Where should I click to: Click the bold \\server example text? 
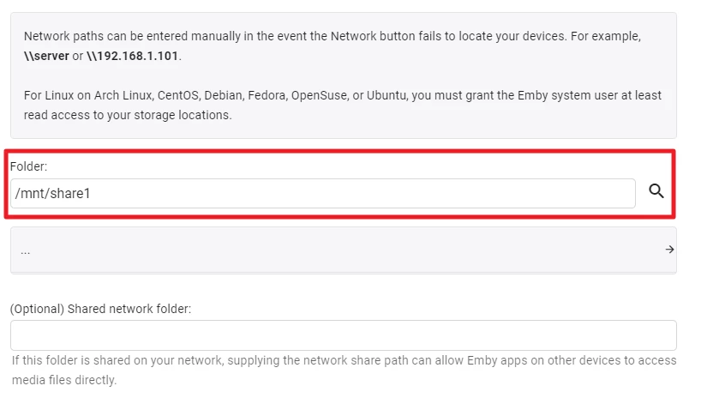[46, 56]
